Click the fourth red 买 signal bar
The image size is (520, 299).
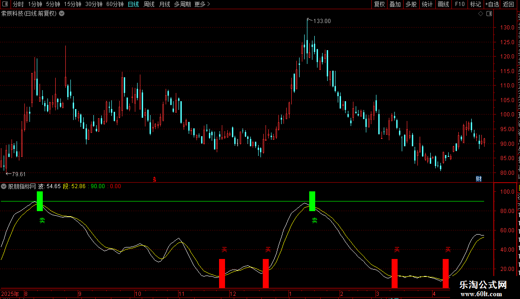click(446, 274)
